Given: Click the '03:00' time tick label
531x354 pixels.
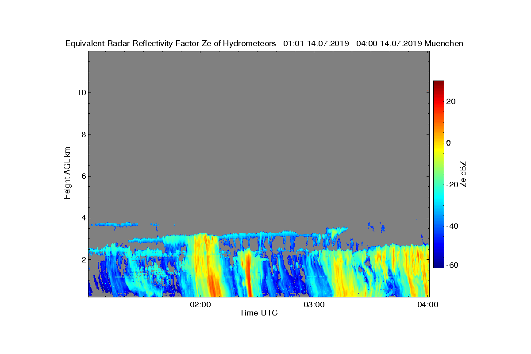Looking at the screenshot, I should point(314,304).
